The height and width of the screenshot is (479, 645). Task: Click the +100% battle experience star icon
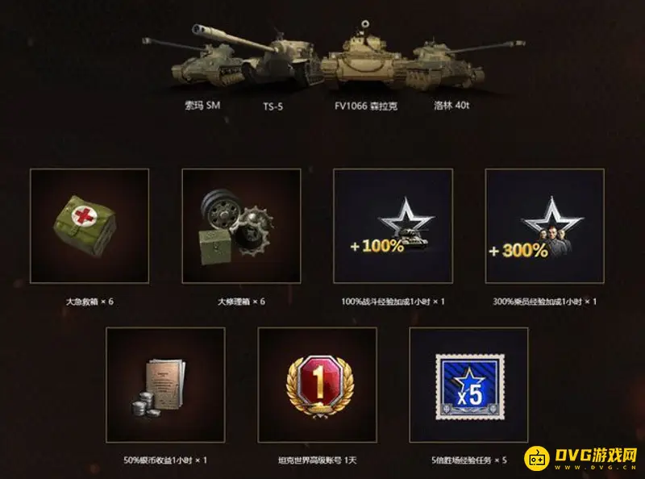pos(391,227)
